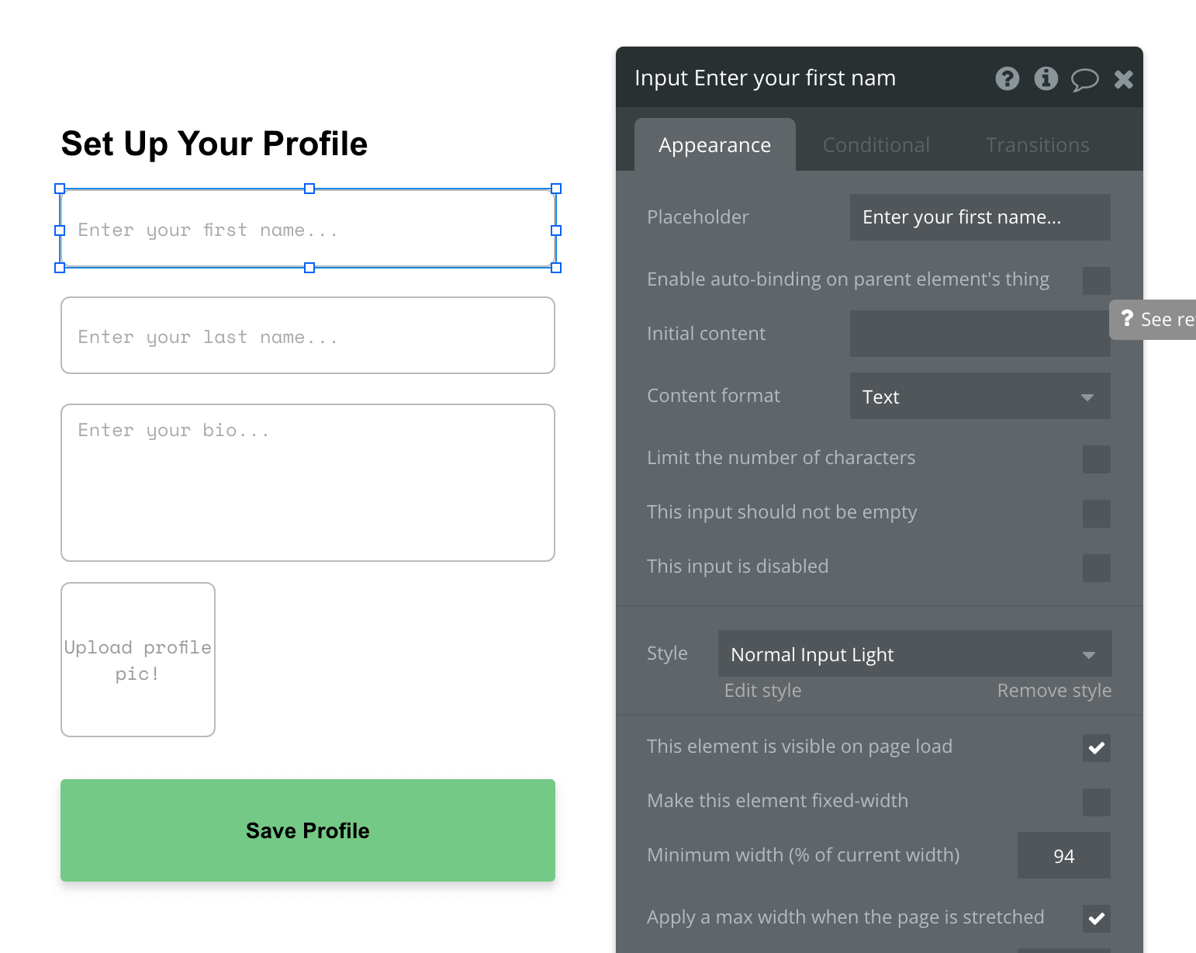Viewport: 1196px width, 953px height.
Task: Click inside the Placeholder text field
Action: (980, 217)
